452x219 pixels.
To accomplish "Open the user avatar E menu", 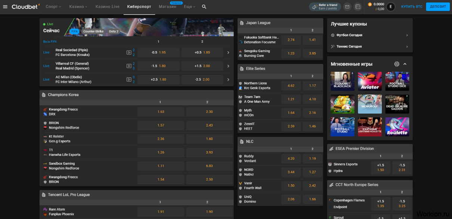I will (x=391, y=7).
